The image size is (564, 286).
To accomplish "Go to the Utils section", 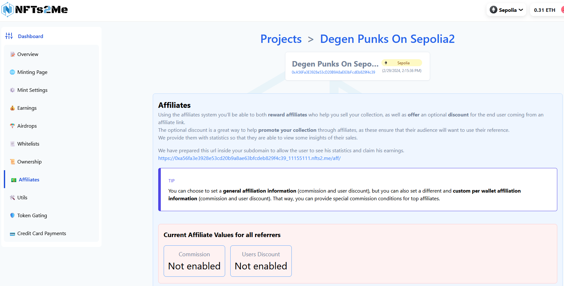I will click(22, 198).
